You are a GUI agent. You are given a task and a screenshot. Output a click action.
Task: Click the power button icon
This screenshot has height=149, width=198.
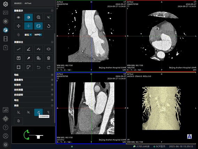point(6,144)
